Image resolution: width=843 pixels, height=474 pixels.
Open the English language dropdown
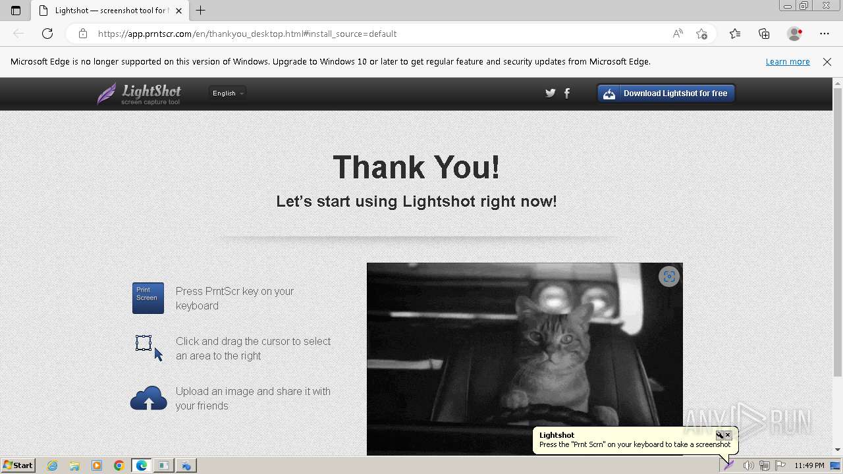[x=227, y=93]
